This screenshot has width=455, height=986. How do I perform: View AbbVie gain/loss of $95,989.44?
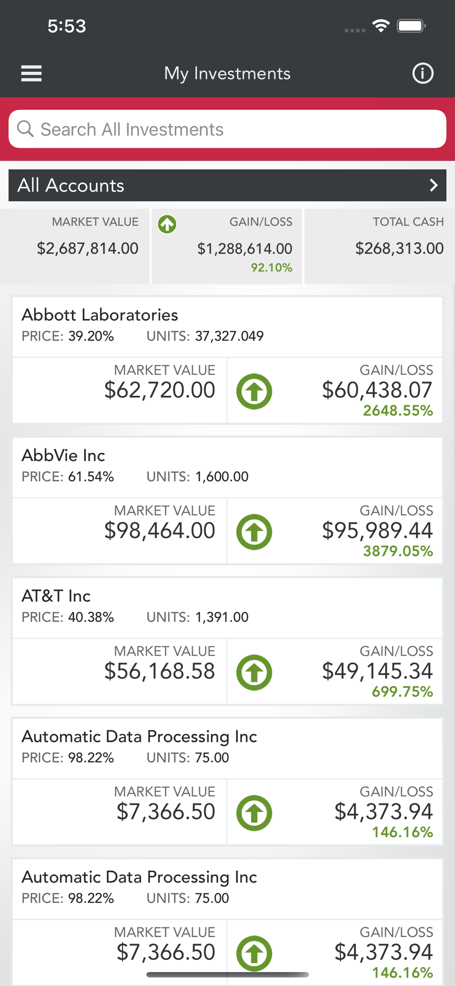(377, 530)
